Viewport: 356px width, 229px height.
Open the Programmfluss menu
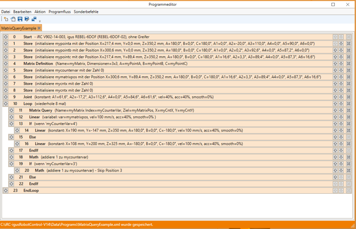(x=59, y=11)
